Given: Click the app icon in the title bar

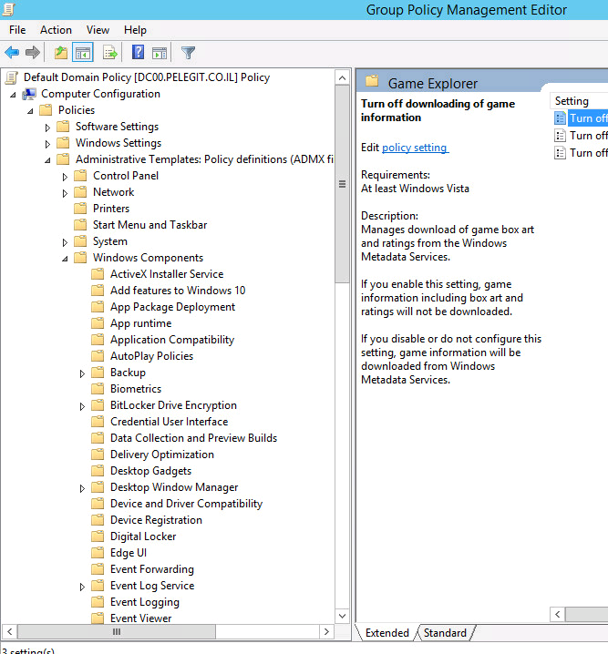Looking at the screenshot, I should click(8, 9).
